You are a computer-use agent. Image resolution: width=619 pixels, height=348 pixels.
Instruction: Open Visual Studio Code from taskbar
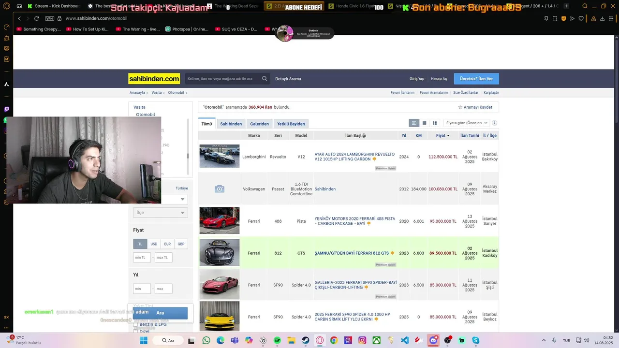pos(405,340)
